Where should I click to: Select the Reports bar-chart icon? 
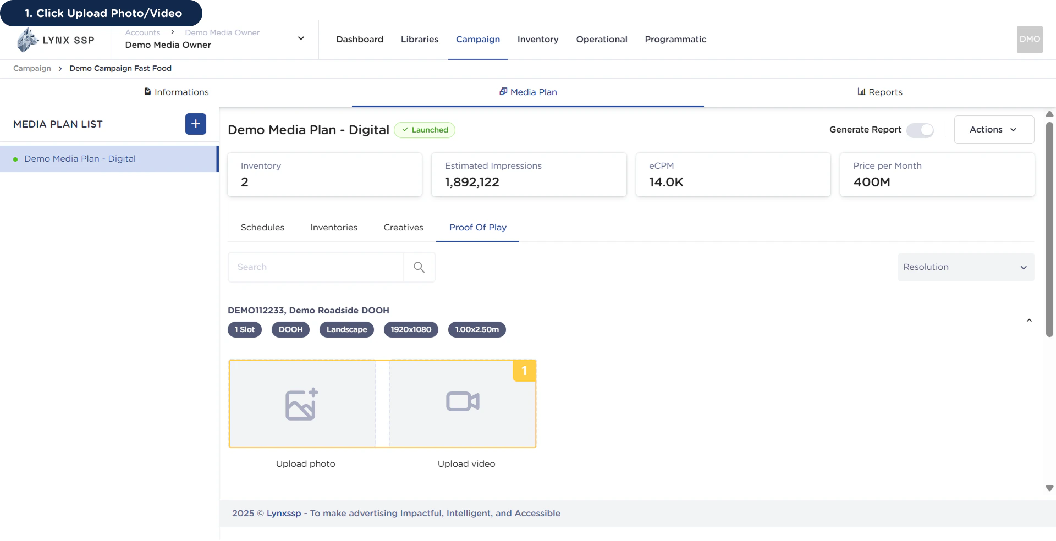(861, 91)
